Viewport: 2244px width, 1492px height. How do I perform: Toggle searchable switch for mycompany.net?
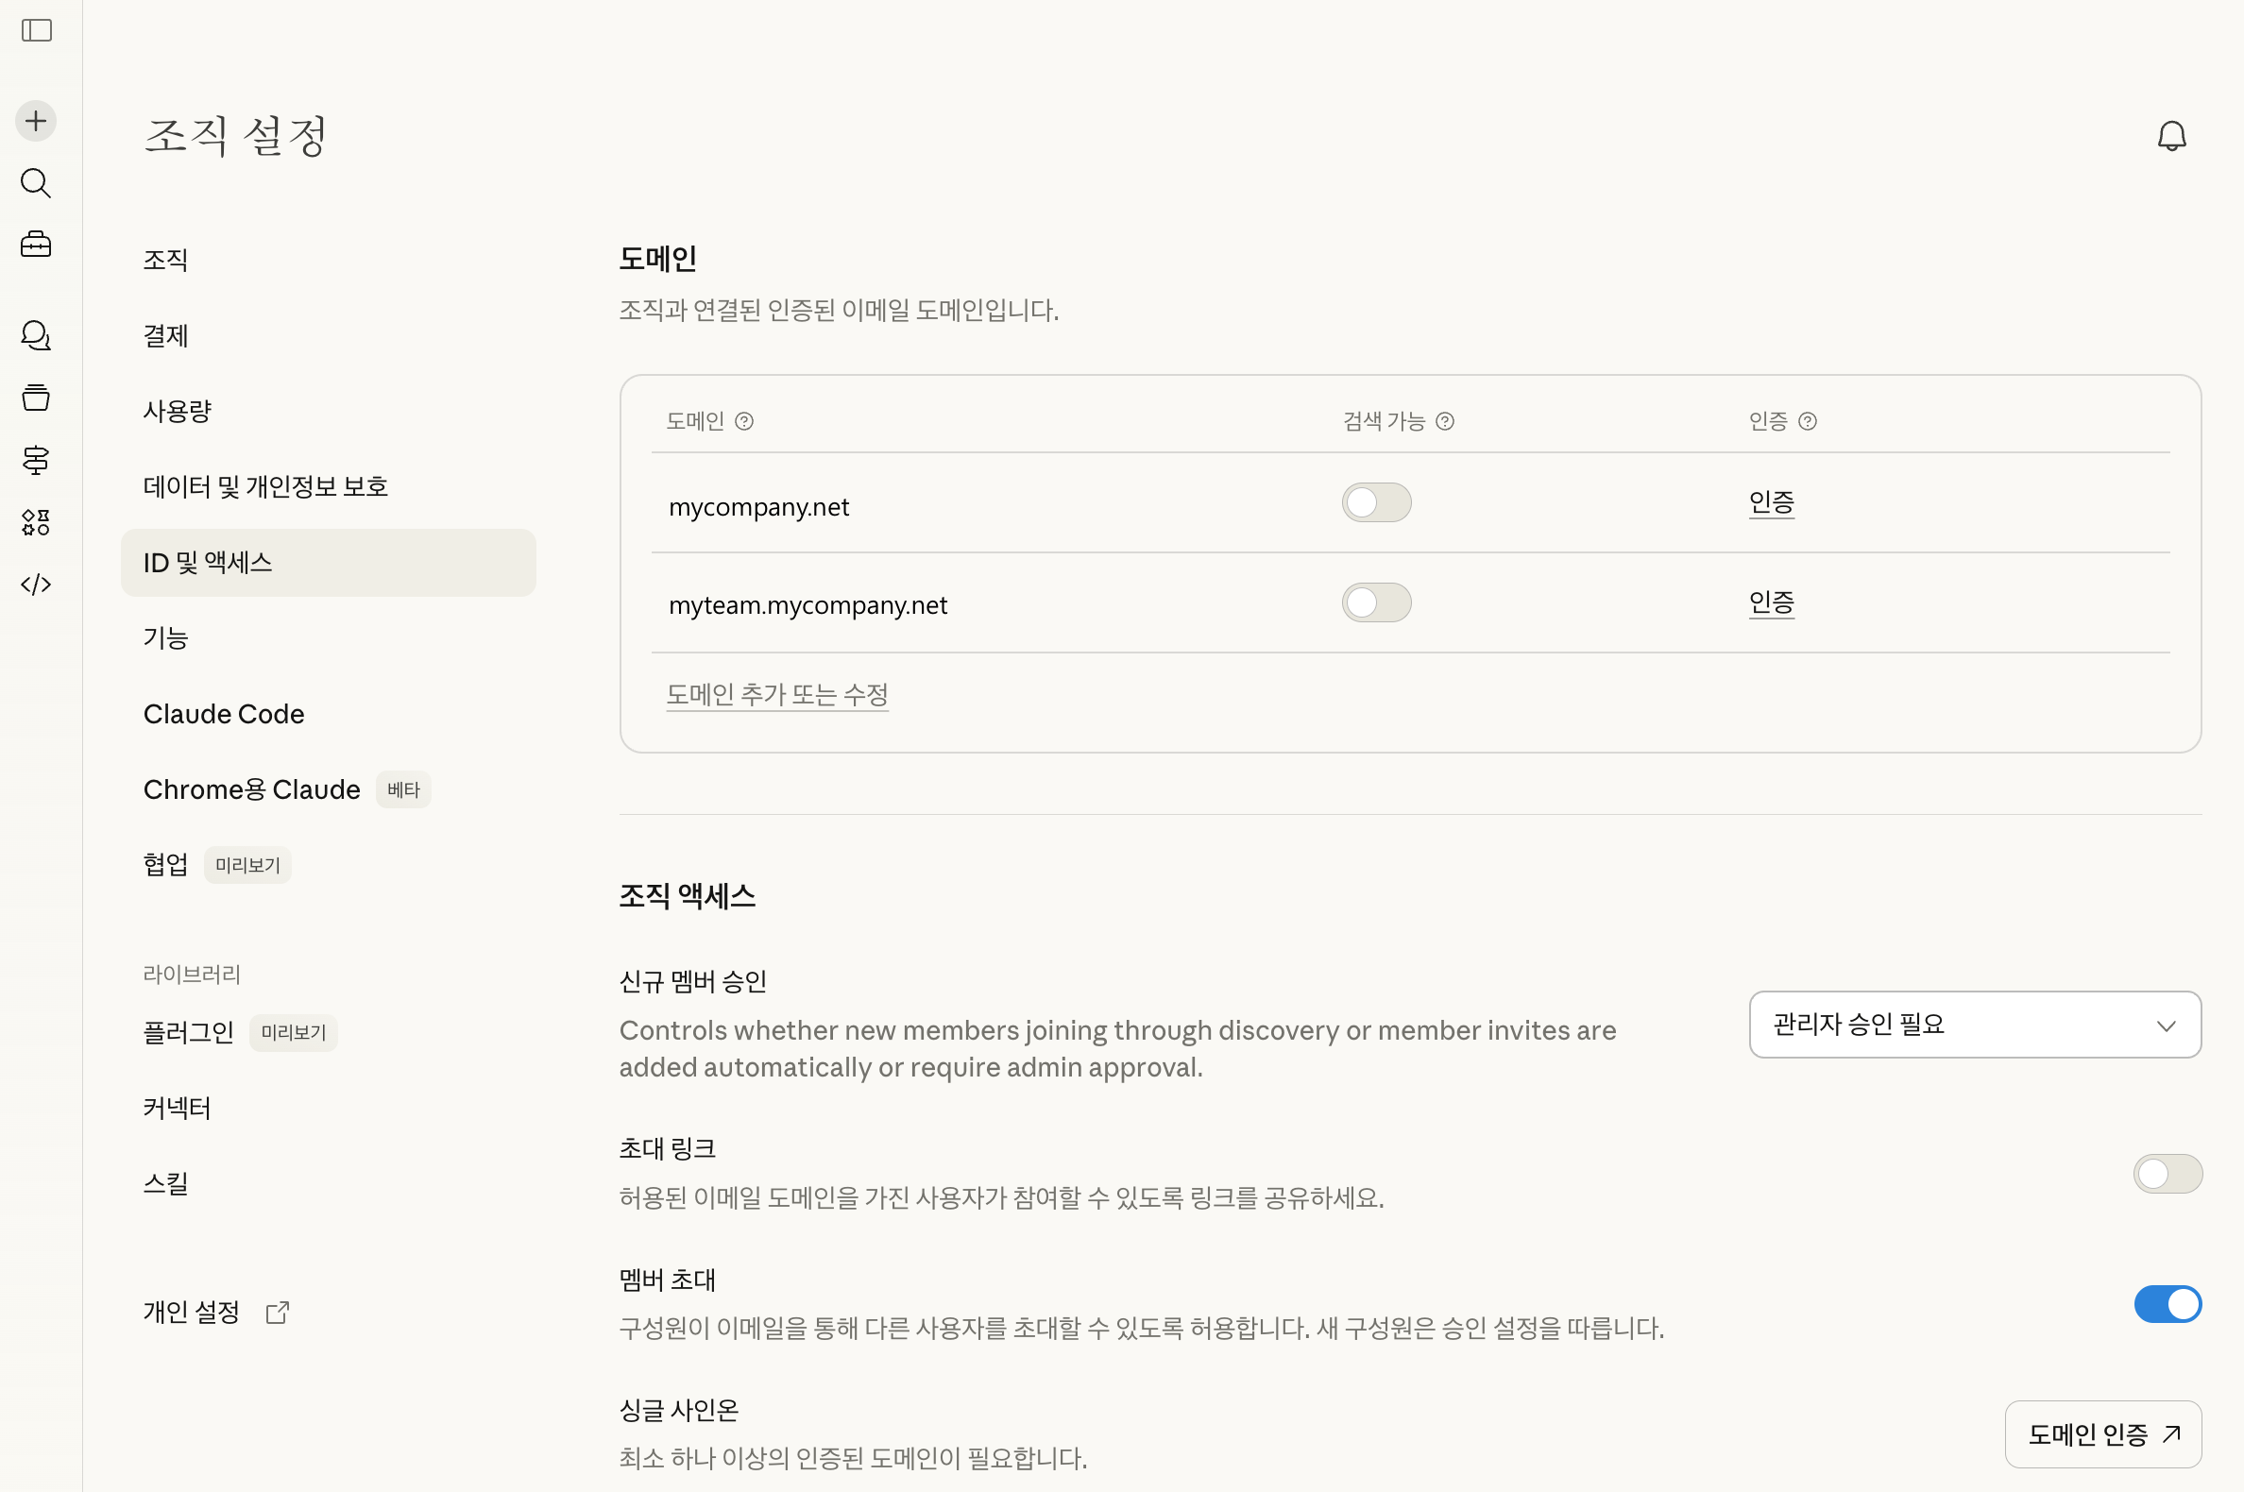[x=1376, y=502]
